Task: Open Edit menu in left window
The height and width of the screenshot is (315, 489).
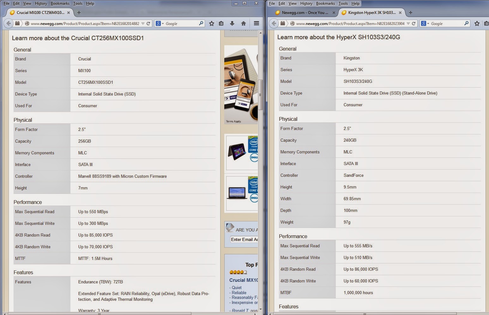Action: click(16, 3)
